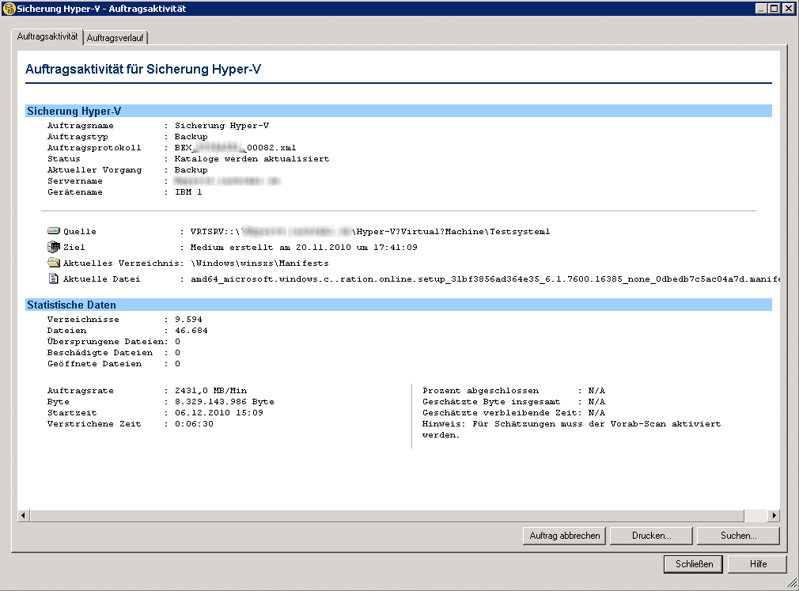This screenshot has width=799, height=591.
Task: Click the 'Beschädigte Dateien' label
Action: (x=100, y=353)
